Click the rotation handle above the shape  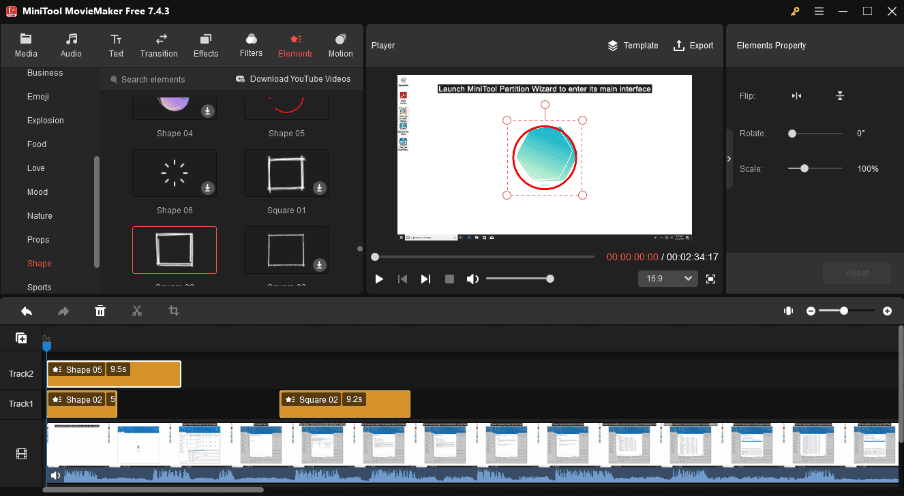click(x=545, y=105)
